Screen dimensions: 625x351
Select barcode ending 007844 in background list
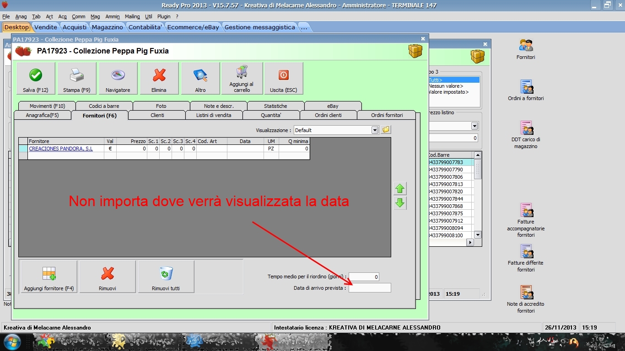pos(449,199)
